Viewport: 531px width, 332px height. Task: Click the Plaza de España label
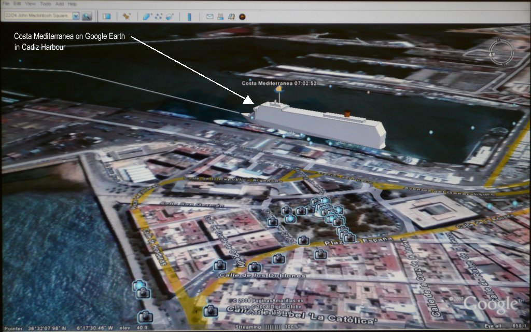click(358, 241)
